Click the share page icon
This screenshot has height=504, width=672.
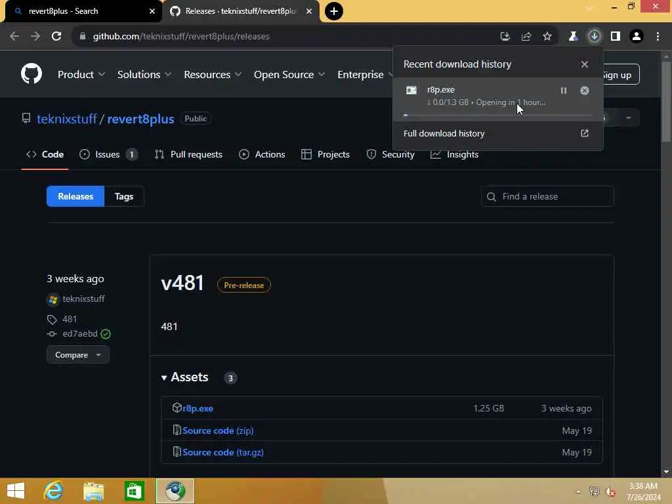(x=526, y=37)
